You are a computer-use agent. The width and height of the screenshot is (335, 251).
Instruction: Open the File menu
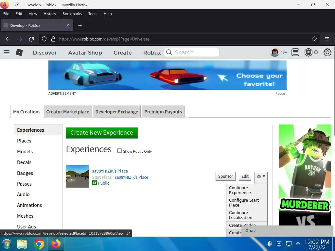6,14
